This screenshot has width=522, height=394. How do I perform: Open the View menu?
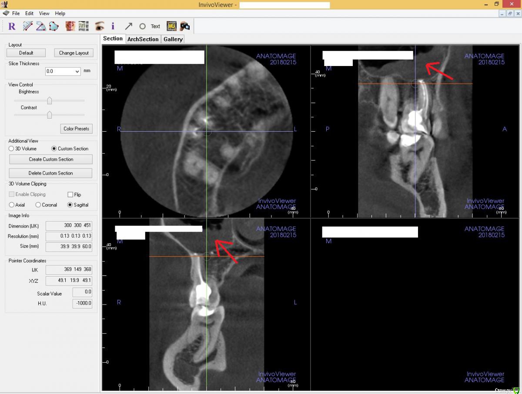click(44, 13)
